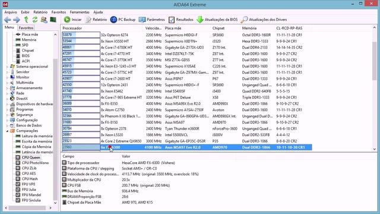Sort by Chipset column header
Screen dimensions: 380x214
(x=218, y=28)
